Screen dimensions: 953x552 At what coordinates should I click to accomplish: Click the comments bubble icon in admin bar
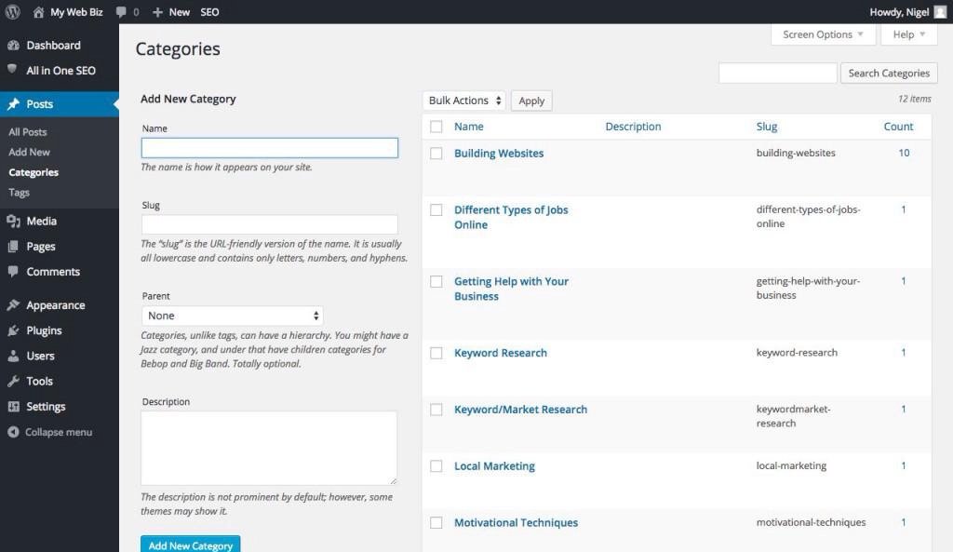121,12
